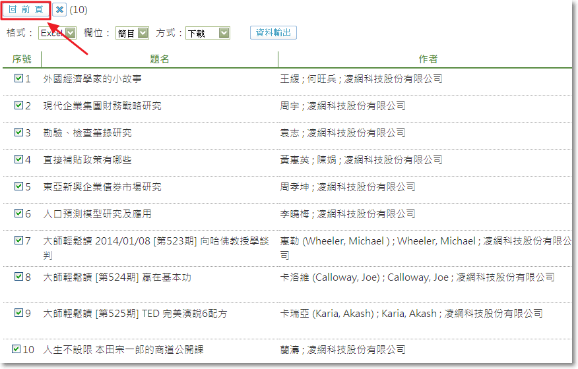Click the 序號 column header

click(x=22, y=59)
